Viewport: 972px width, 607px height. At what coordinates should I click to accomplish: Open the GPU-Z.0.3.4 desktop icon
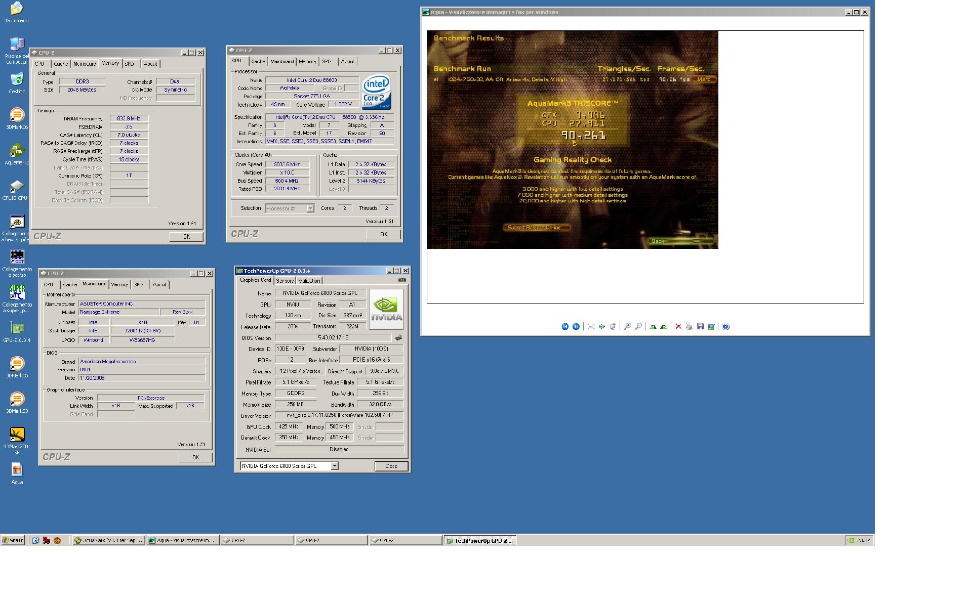tap(17, 332)
